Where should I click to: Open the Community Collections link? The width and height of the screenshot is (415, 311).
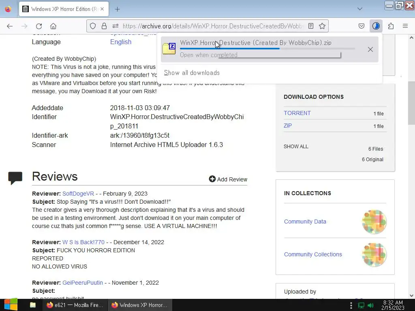click(313, 254)
